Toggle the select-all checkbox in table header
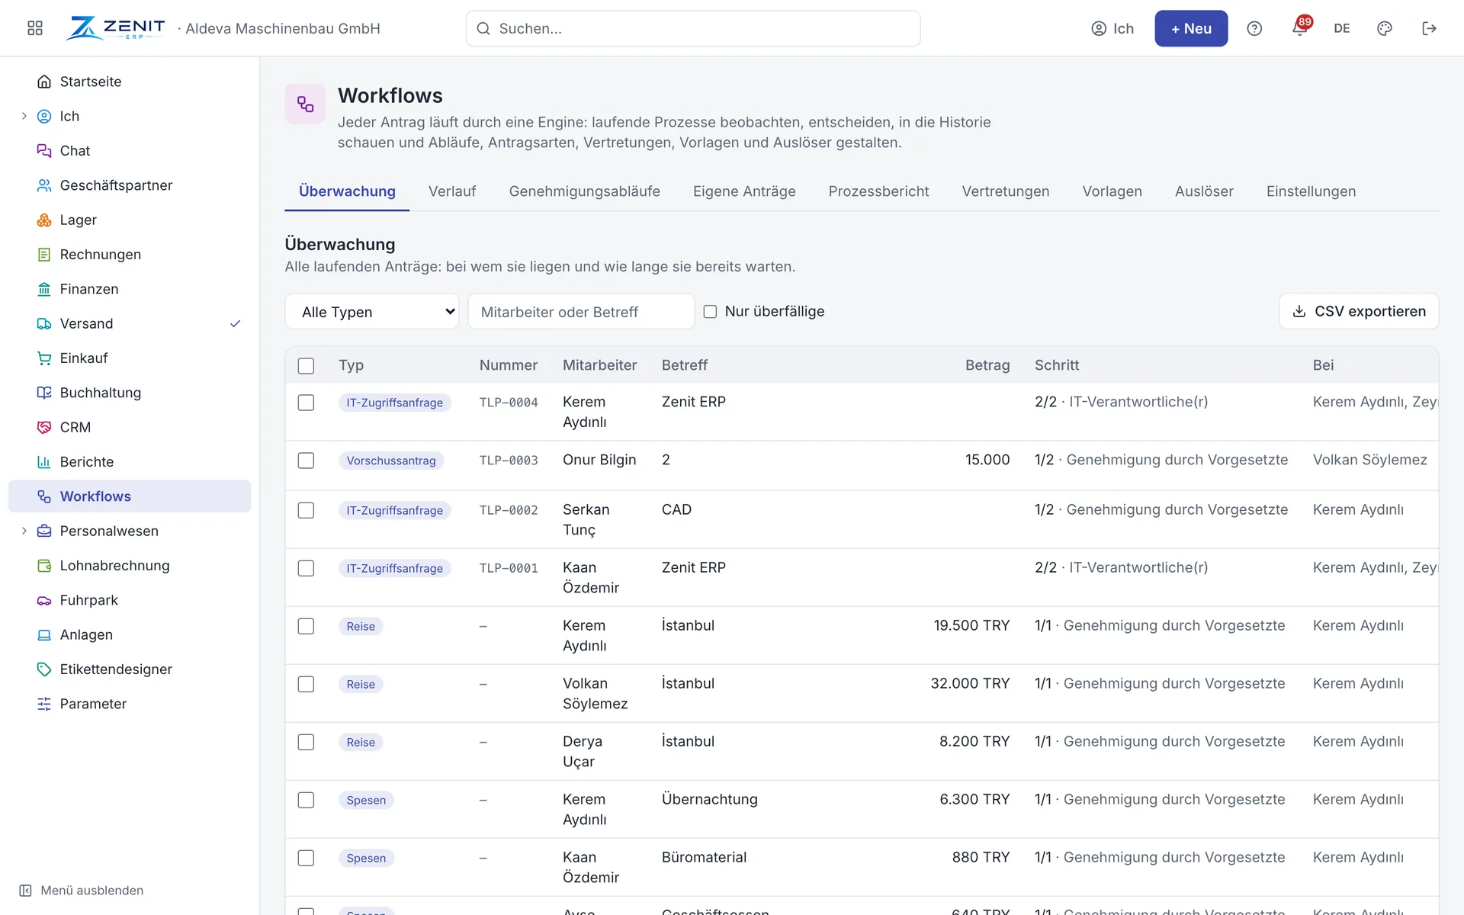Viewport: 1464px width, 915px height. [x=306, y=366]
